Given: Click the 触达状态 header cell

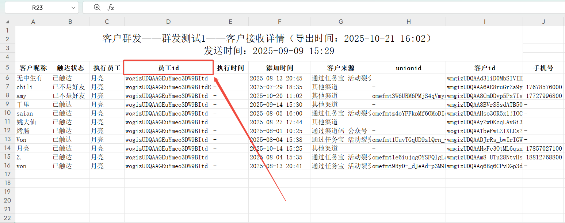Looking at the screenshot, I should tap(70, 68).
